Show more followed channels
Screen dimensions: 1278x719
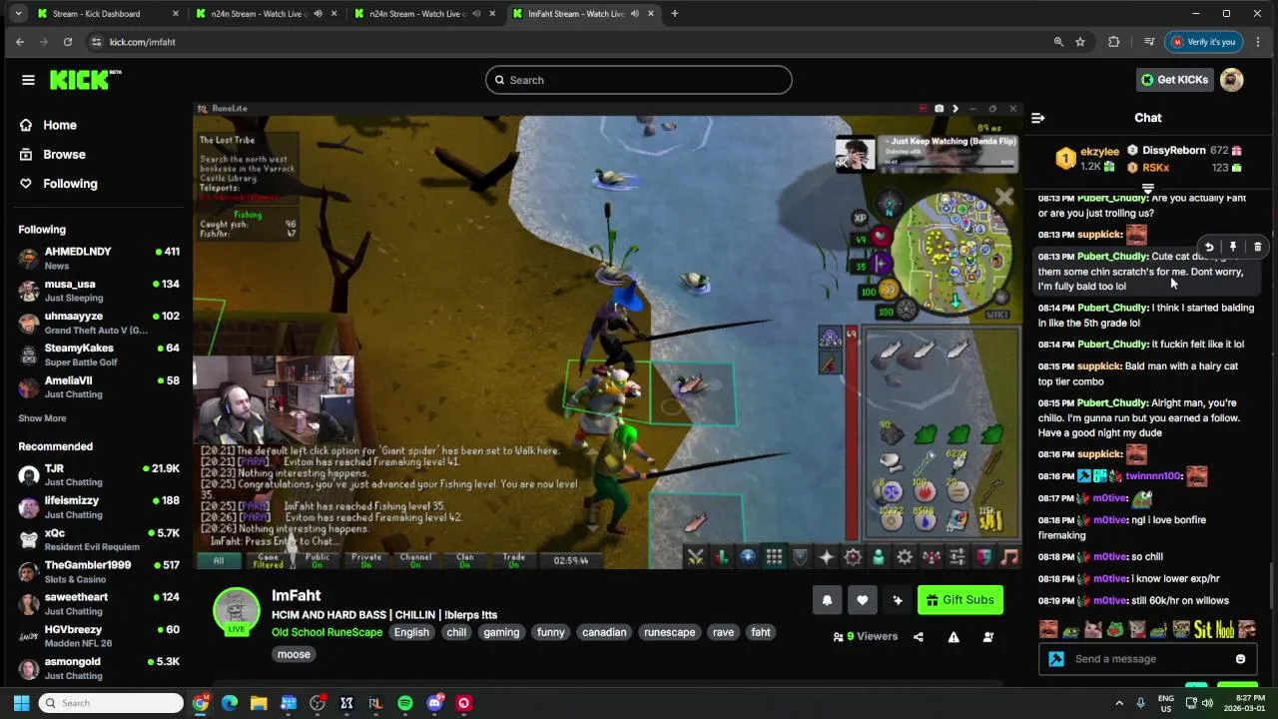[x=42, y=418]
